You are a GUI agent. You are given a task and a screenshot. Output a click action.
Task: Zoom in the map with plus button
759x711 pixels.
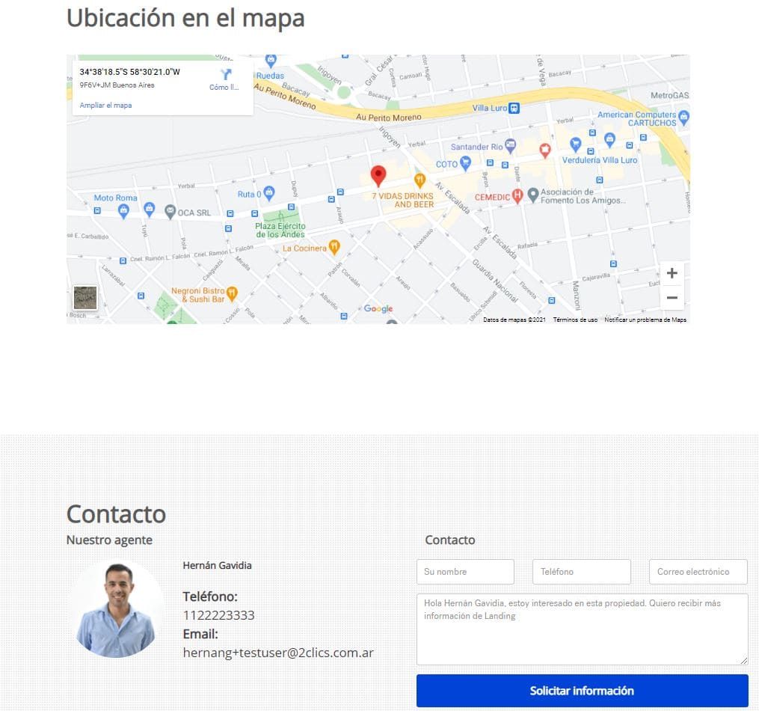[672, 273]
